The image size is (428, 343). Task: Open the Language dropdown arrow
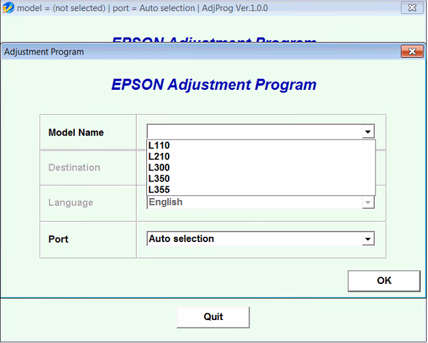(x=368, y=202)
